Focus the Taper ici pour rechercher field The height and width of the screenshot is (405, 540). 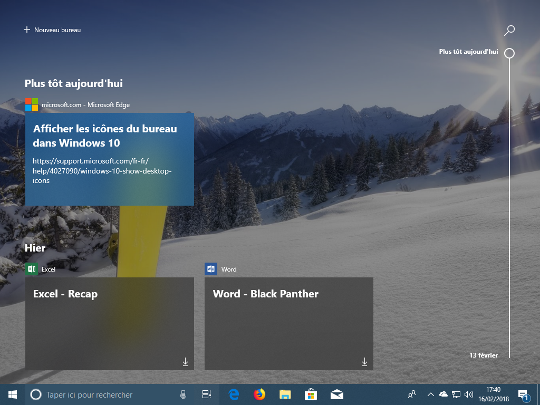110,394
